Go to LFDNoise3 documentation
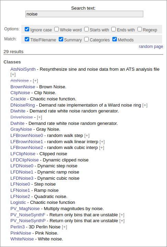The height and width of the screenshot is (247, 167). (22, 178)
